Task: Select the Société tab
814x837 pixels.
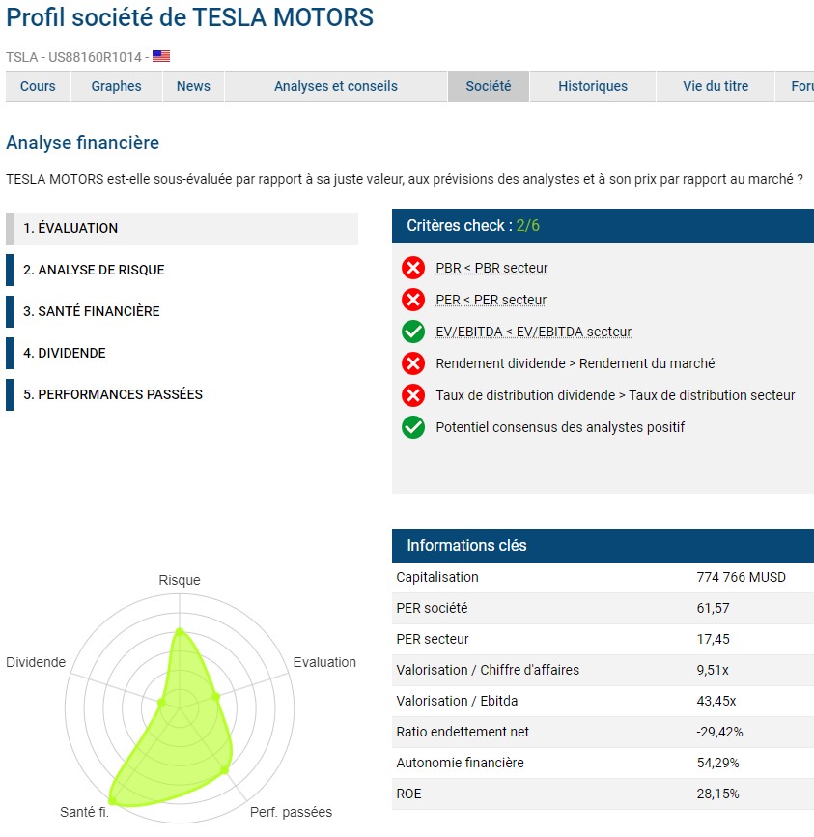Action: click(x=489, y=86)
